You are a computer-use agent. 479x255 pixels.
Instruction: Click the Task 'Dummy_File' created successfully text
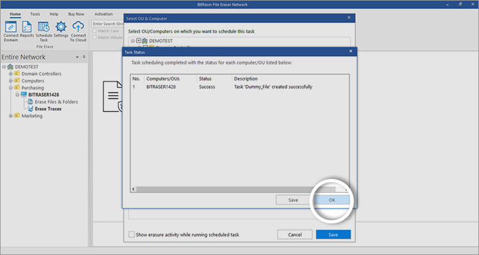point(273,87)
